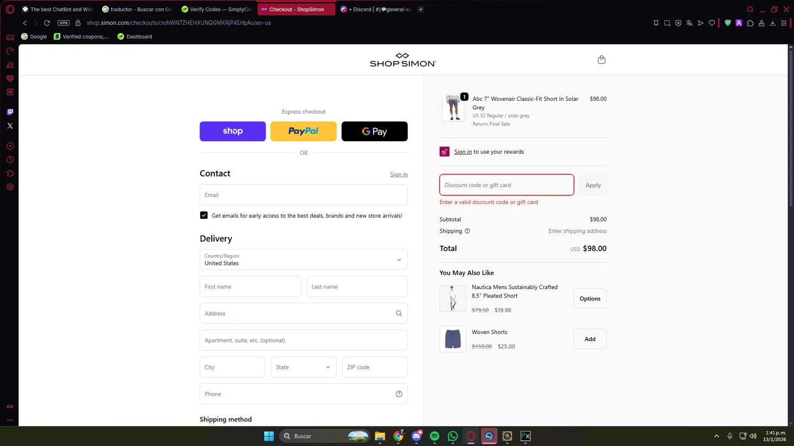Click the browser search tabs magnifier icon
Screen dimensions: 794x446
click(750, 9)
